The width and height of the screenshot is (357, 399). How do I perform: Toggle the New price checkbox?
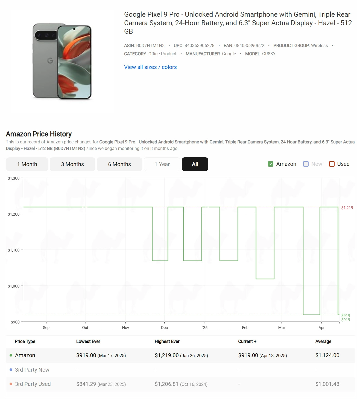point(306,164)
